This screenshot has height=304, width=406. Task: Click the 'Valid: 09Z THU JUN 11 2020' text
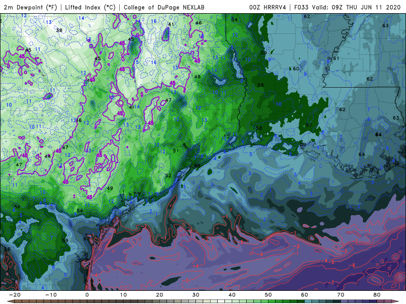click(x=356, y=8)
